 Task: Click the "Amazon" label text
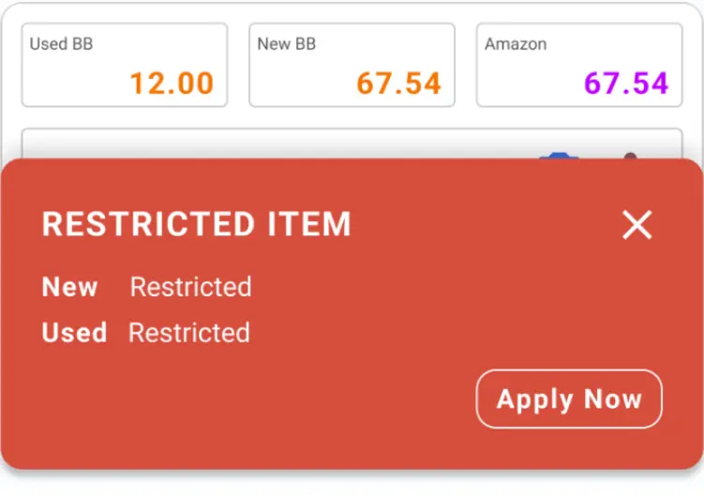pyautogui.click(x=516, y=44)
